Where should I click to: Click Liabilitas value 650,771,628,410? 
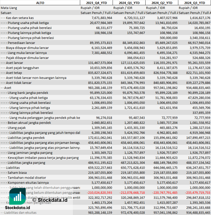[x=133, y=168]
